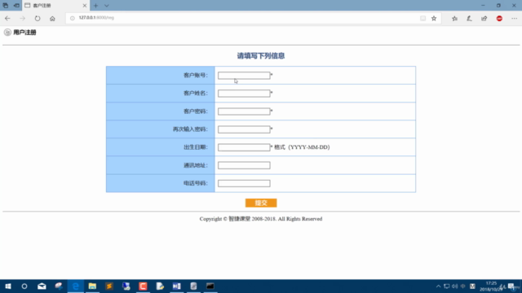Open the Mail app in taskbar
This screenshot has width=522, height=293.
pos(42,286)
